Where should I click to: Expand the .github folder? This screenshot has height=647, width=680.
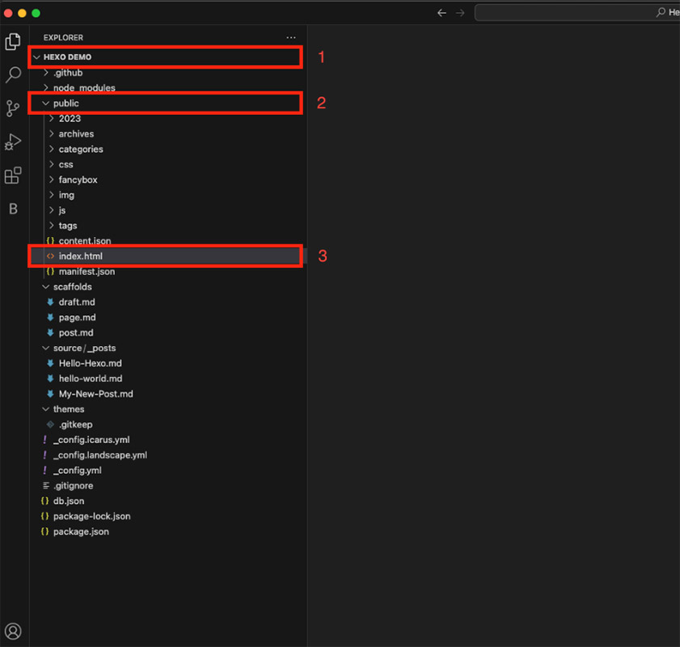tap(168, 73)
